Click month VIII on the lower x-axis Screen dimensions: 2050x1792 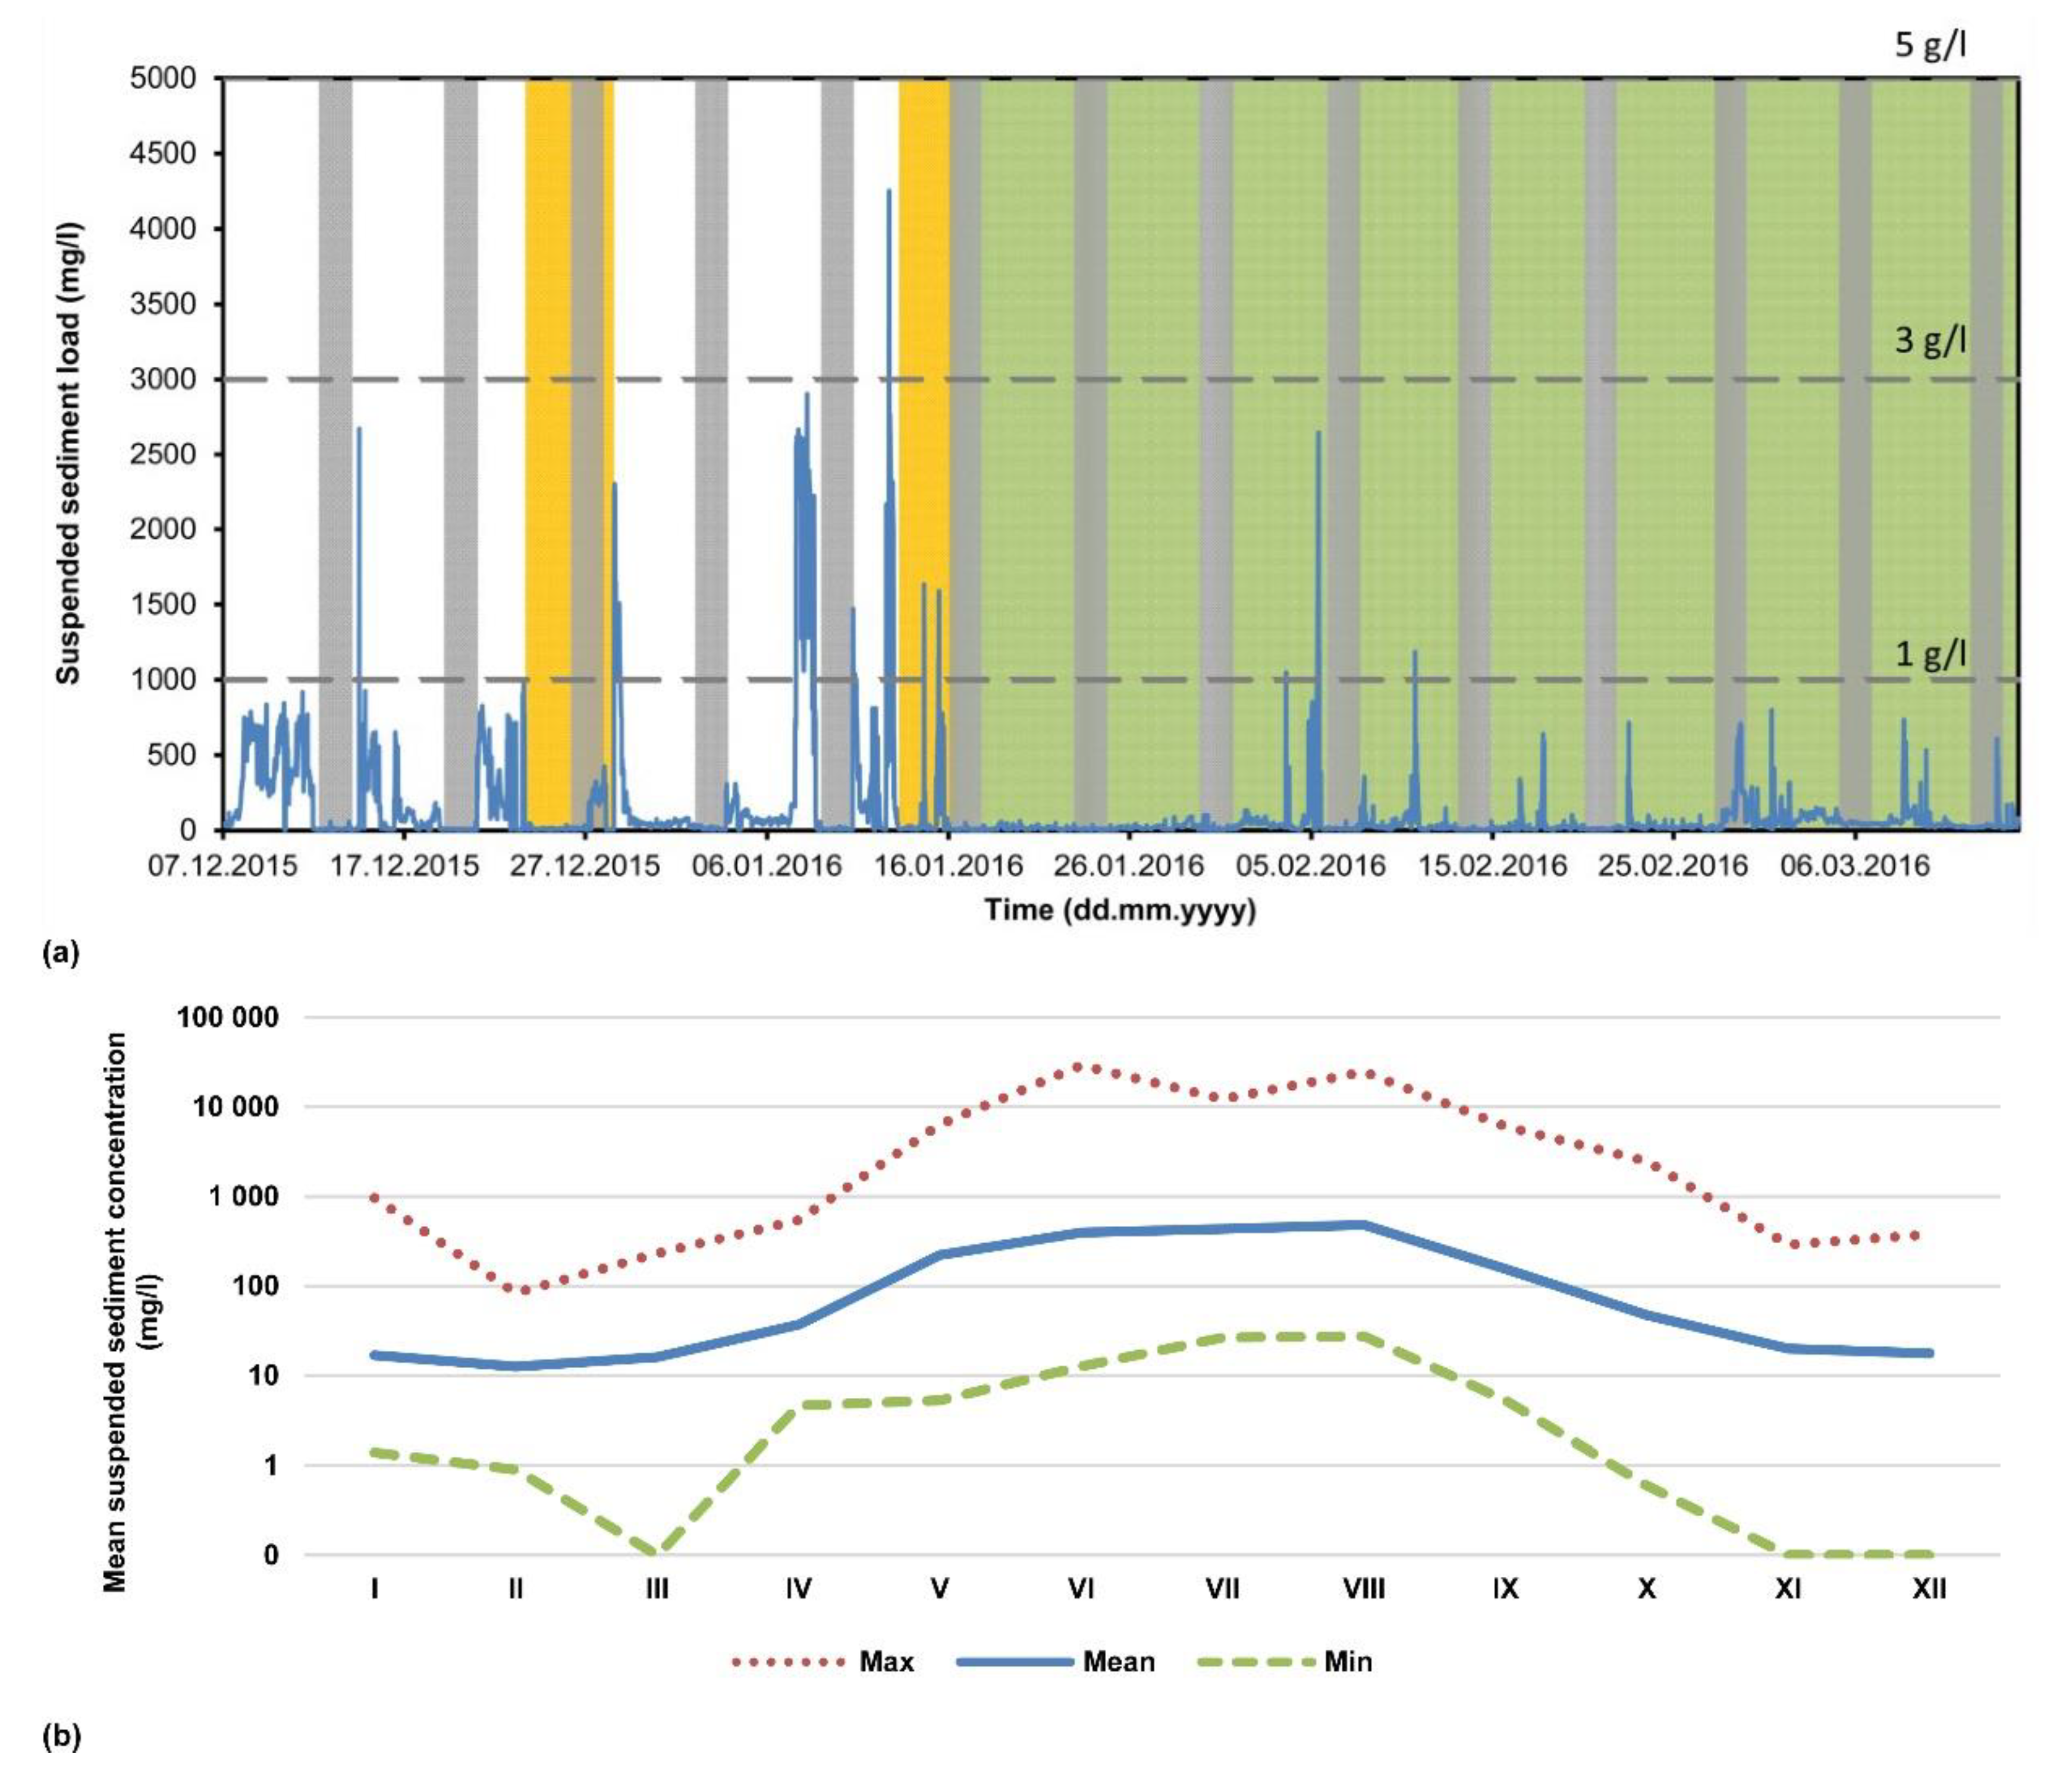[x=1363, y=1588]
